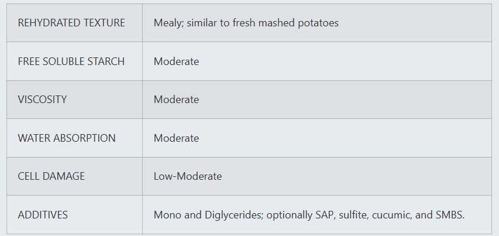Click the VISCOSITY row label
This screenshot has height=236, width=499.
[42, 100]
